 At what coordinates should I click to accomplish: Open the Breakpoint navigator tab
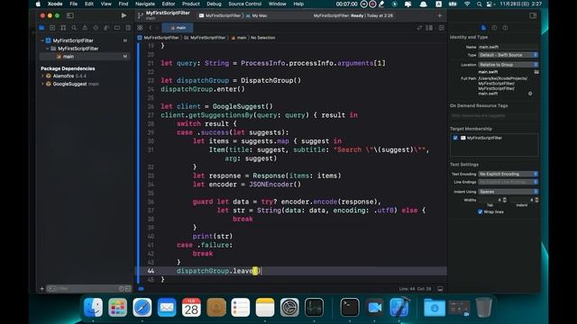point(117,28)
